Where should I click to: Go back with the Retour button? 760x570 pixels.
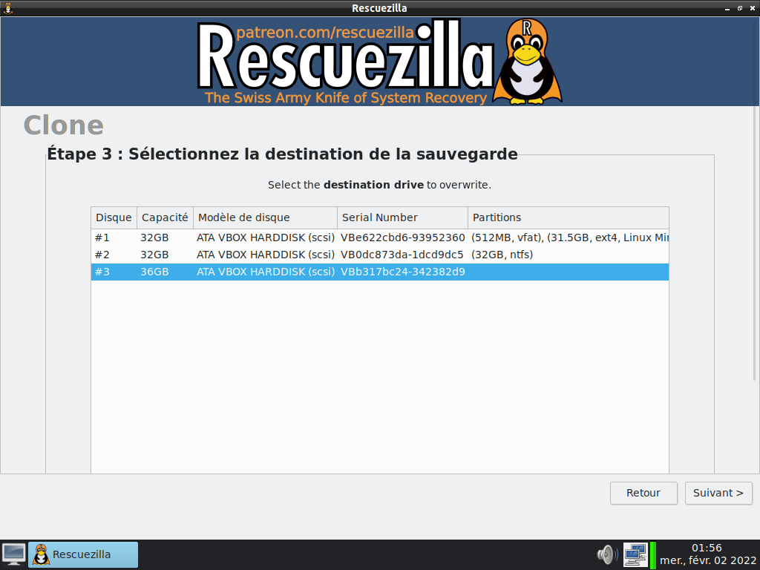pos(643,493)
